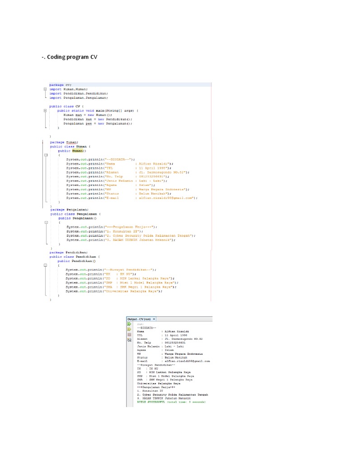Click the println '1. Konsultan IT' code line
The width and height of the screenshot is (347, 462).
pos(104,231)
